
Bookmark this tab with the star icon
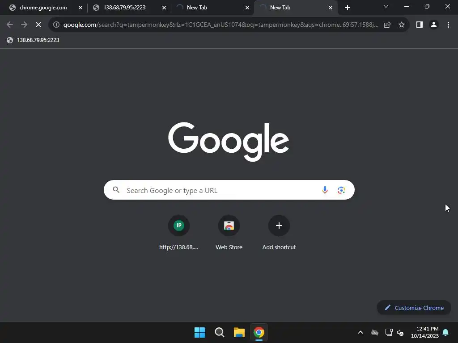(x=402, y=25)
